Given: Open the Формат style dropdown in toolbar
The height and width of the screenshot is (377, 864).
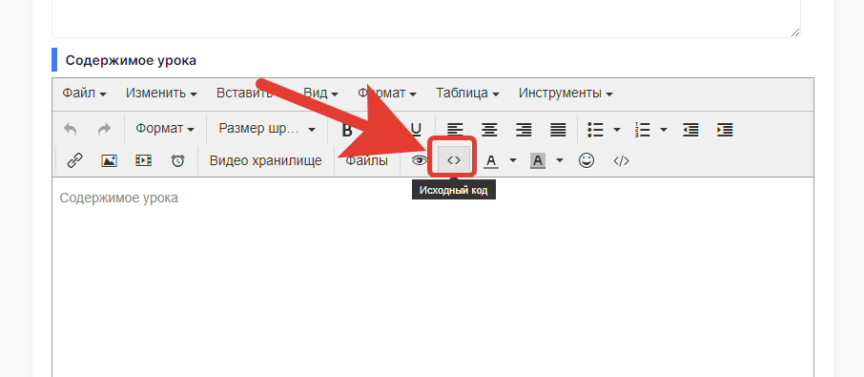Looking at the screenshot, I should [165, 129].
